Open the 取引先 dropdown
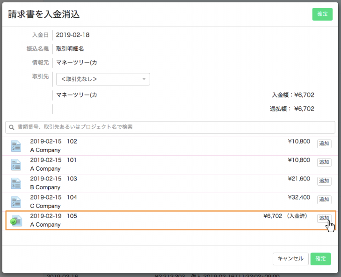341x277 pixels. [x=103, y=79]
